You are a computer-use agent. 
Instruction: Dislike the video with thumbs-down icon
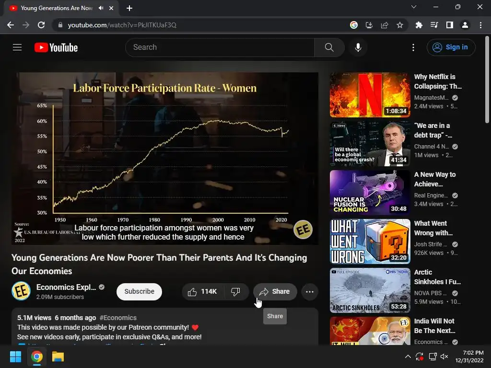[235, 292]
